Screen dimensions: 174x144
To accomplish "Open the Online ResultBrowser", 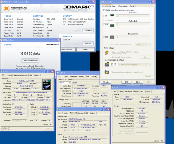I will tap(30, 61).
